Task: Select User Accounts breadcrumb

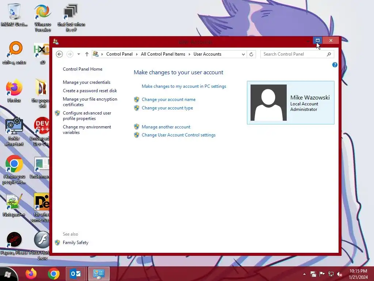Action: coord(207,54)
